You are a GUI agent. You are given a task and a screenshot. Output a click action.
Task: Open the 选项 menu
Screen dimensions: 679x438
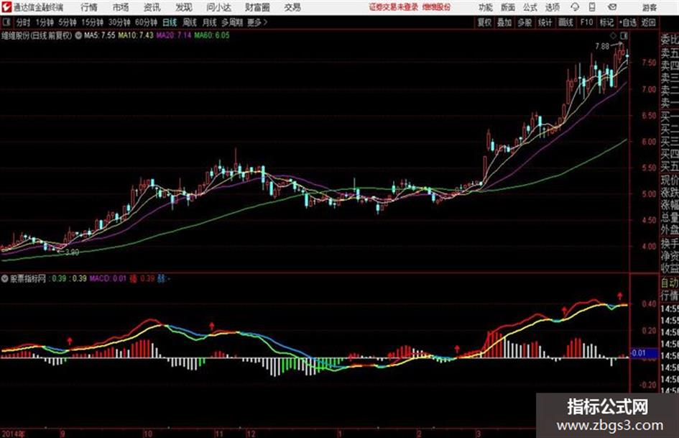(552, 7)
